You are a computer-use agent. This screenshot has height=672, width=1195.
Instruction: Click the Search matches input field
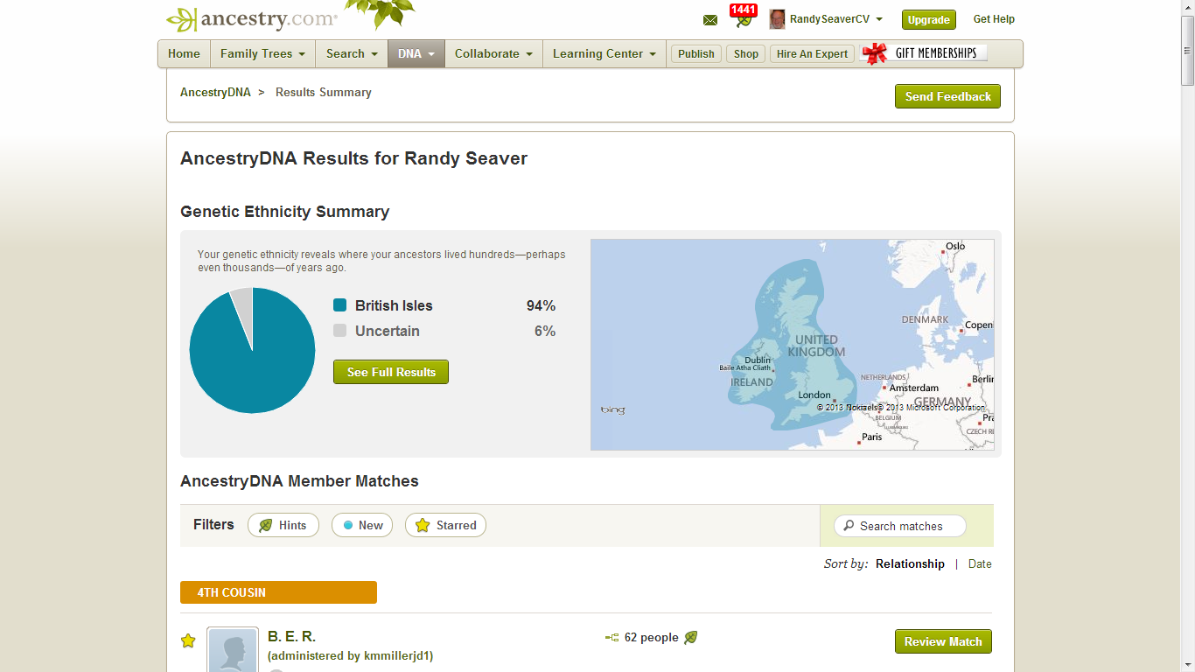[x=900, y=526]
